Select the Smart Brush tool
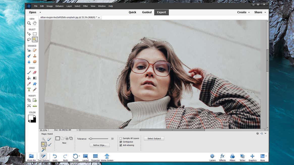Image resolution: width=294 pixels, height=165 pixels. 29,56
